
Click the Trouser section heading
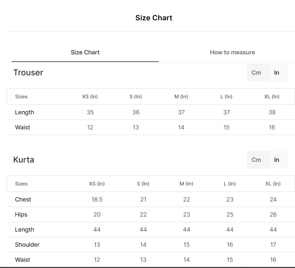point(28,73)
